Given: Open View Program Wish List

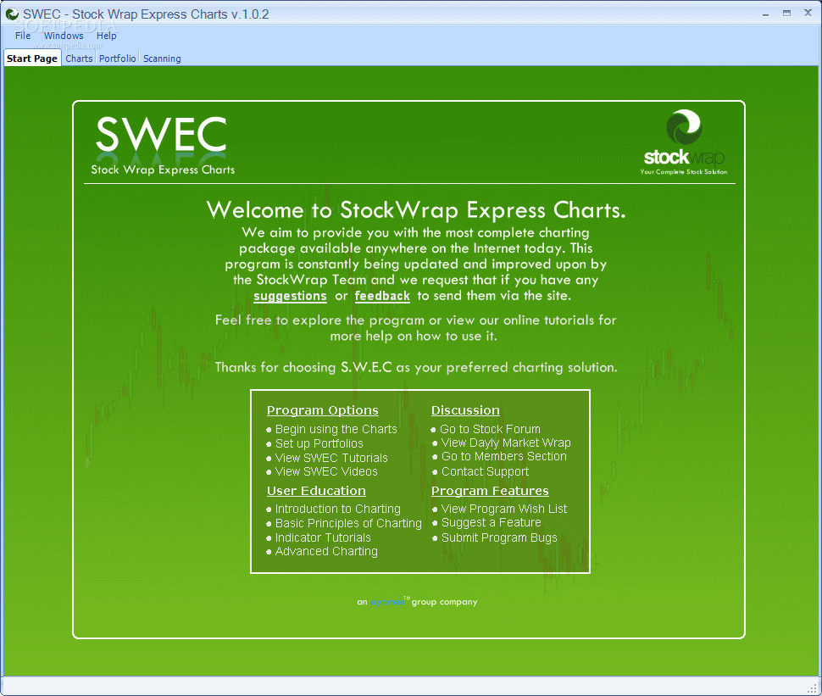Looking at the screenshot, I should (503, 509).
